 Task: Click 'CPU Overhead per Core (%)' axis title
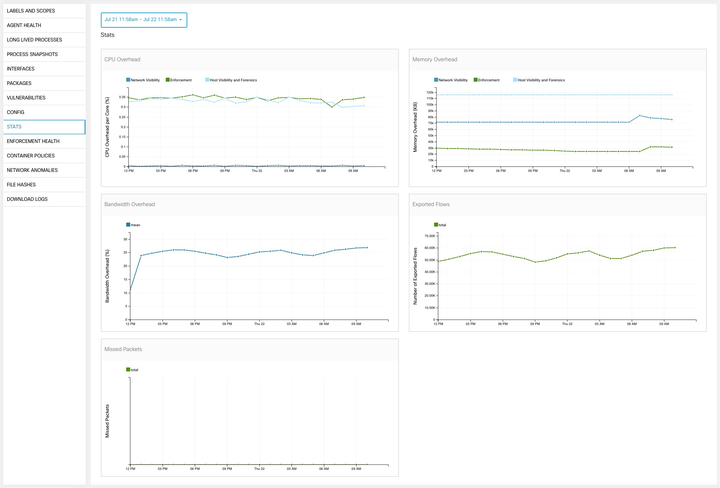107,127
